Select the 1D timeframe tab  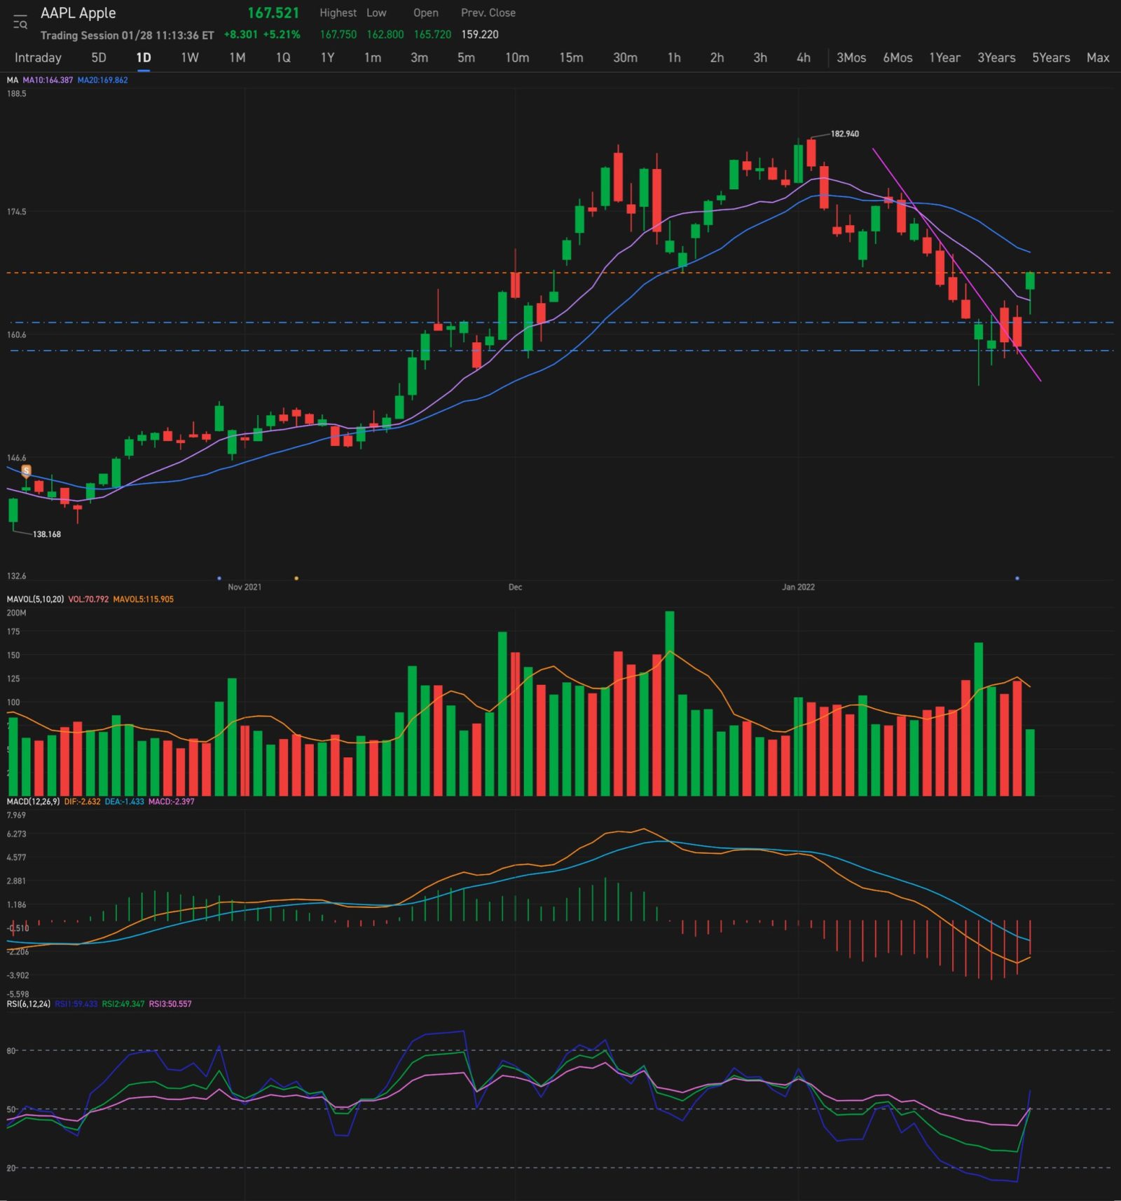click(144, 57)
